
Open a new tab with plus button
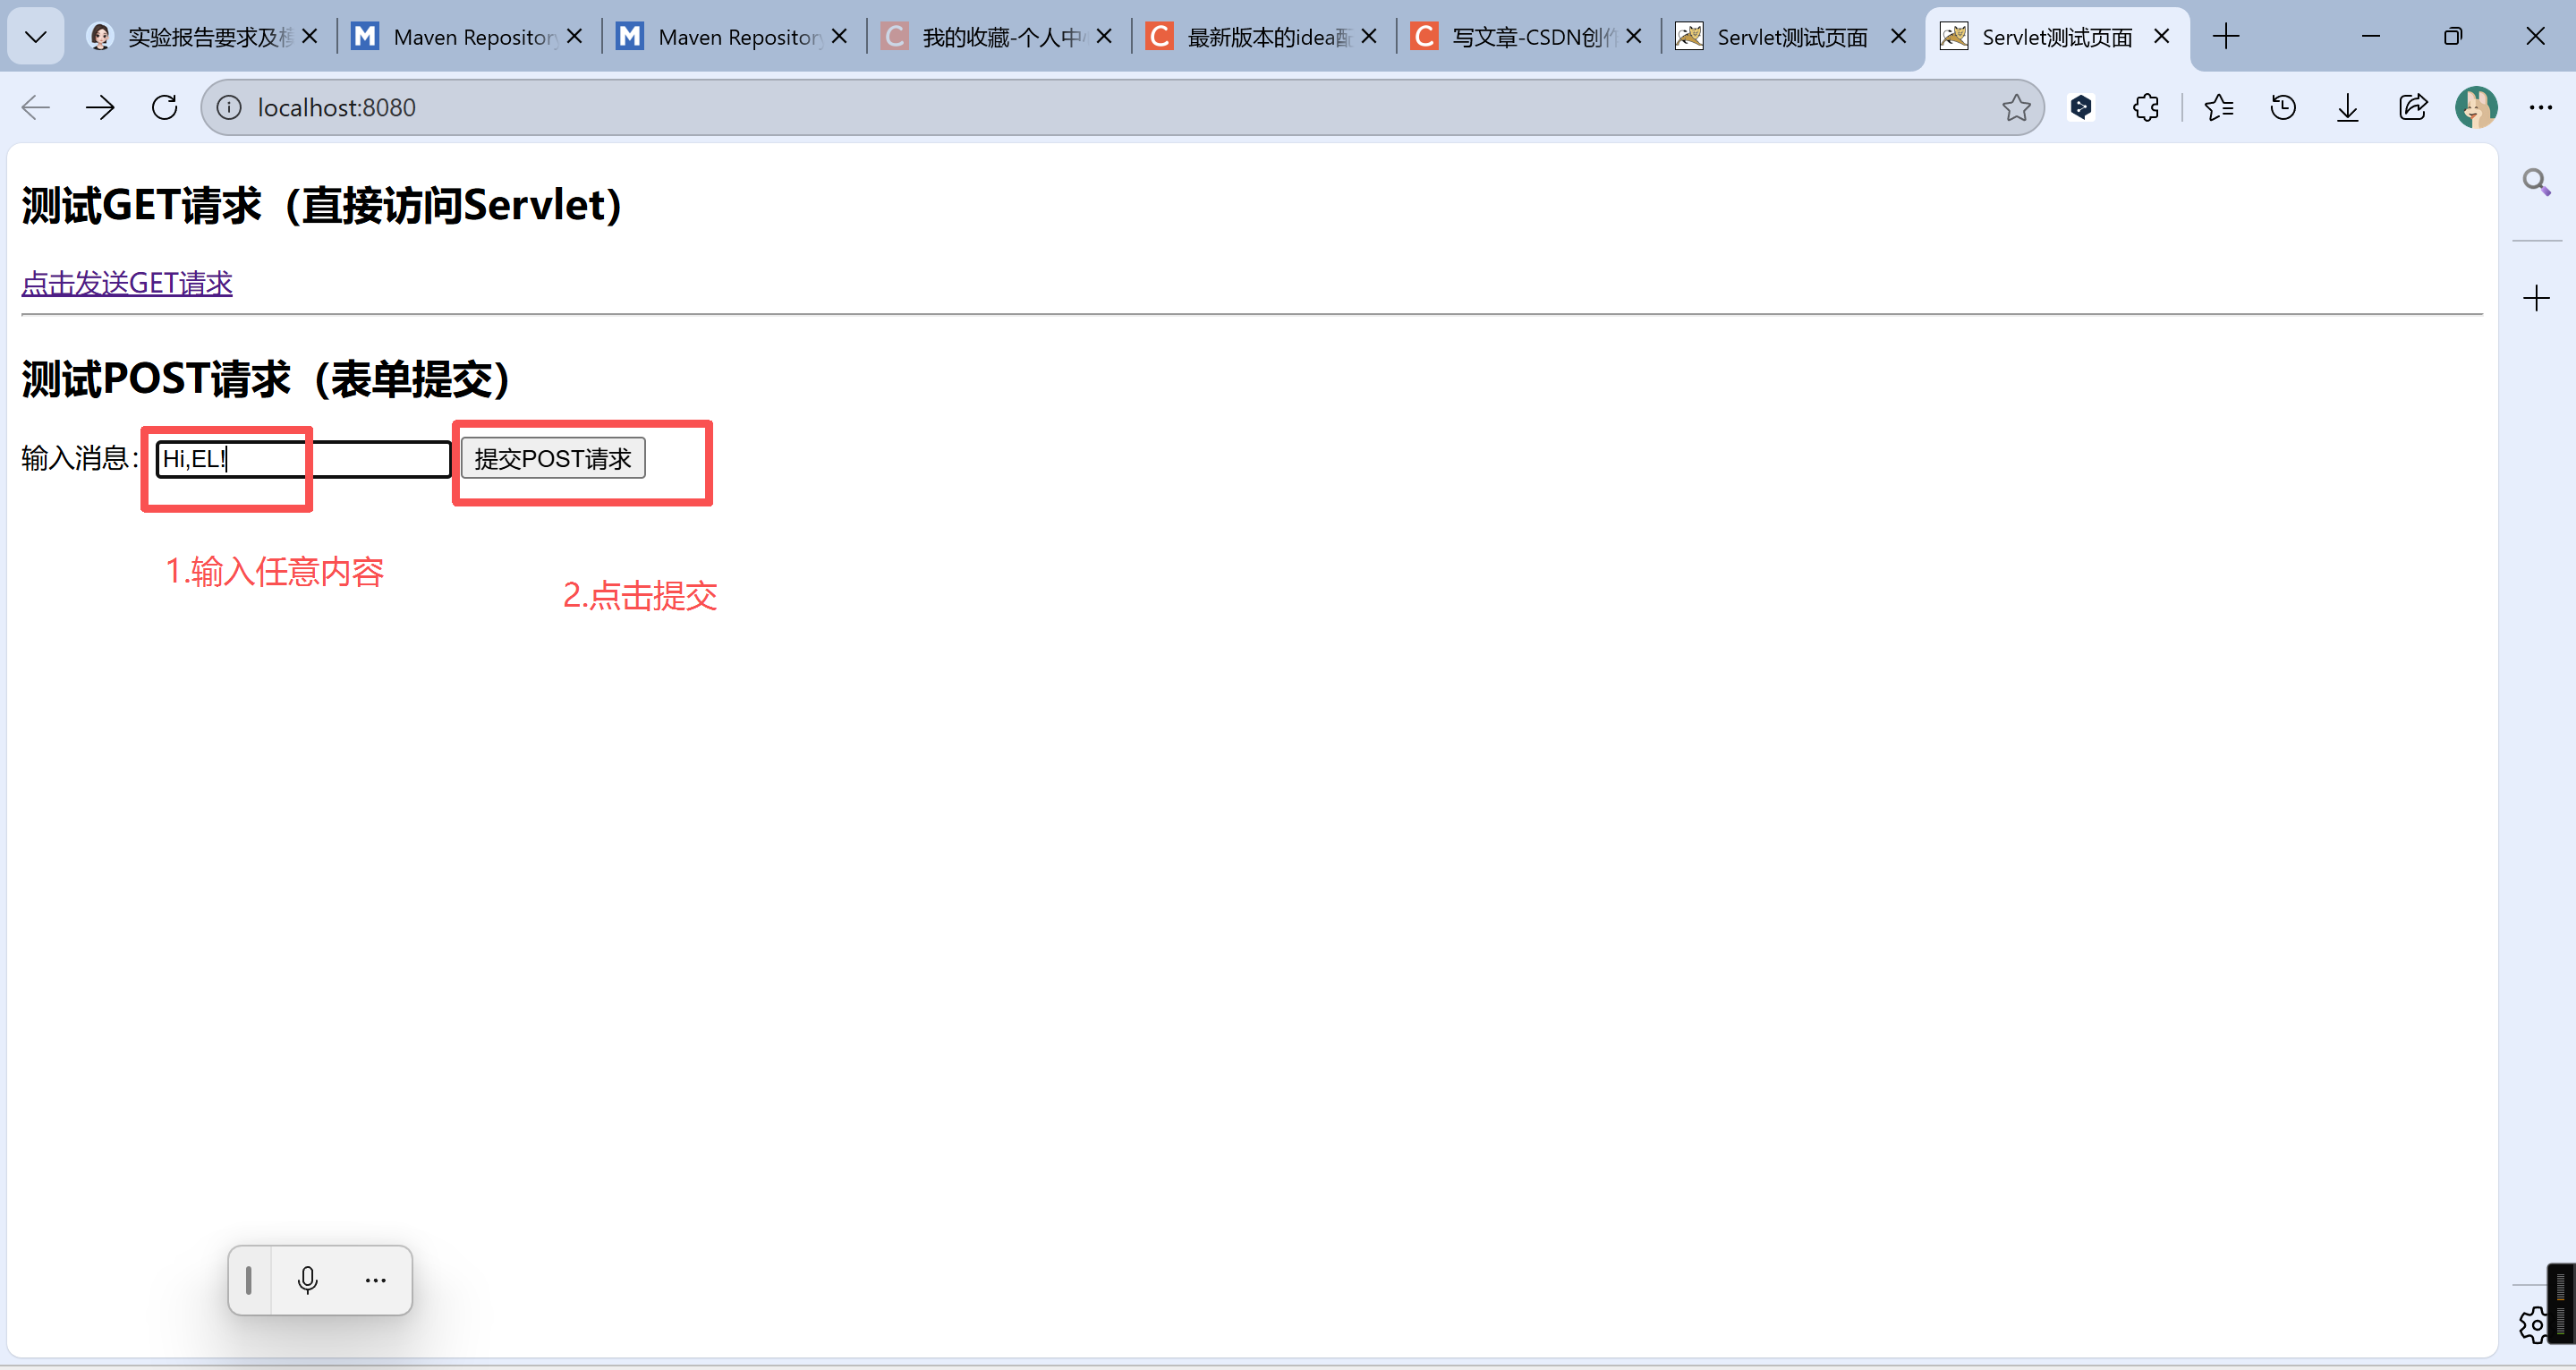2226,37
